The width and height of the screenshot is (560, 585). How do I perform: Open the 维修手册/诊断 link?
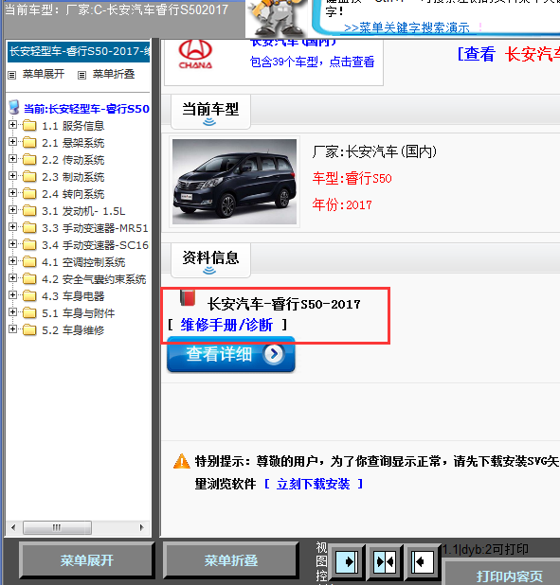[x=226, y=325]
